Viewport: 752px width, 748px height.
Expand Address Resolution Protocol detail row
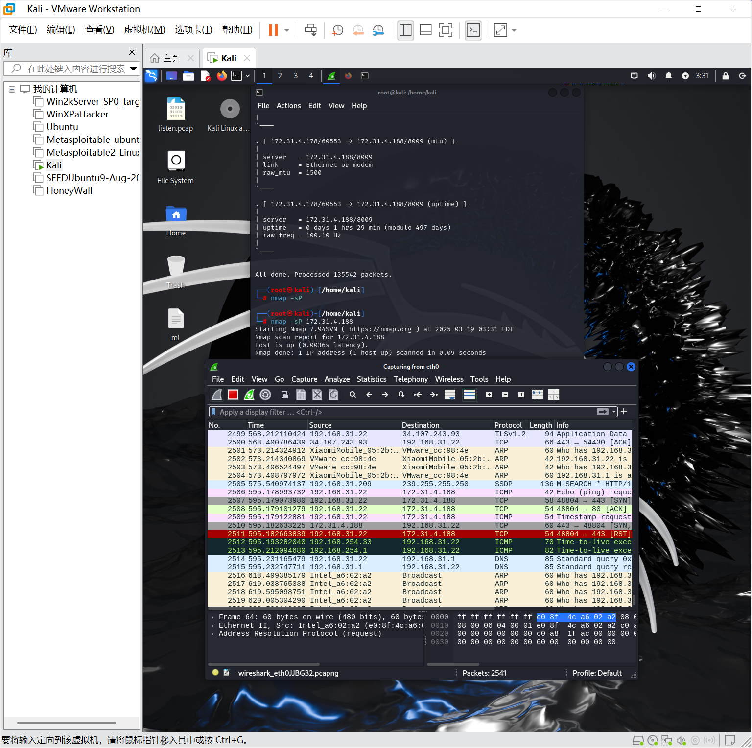tap(212, 634)
